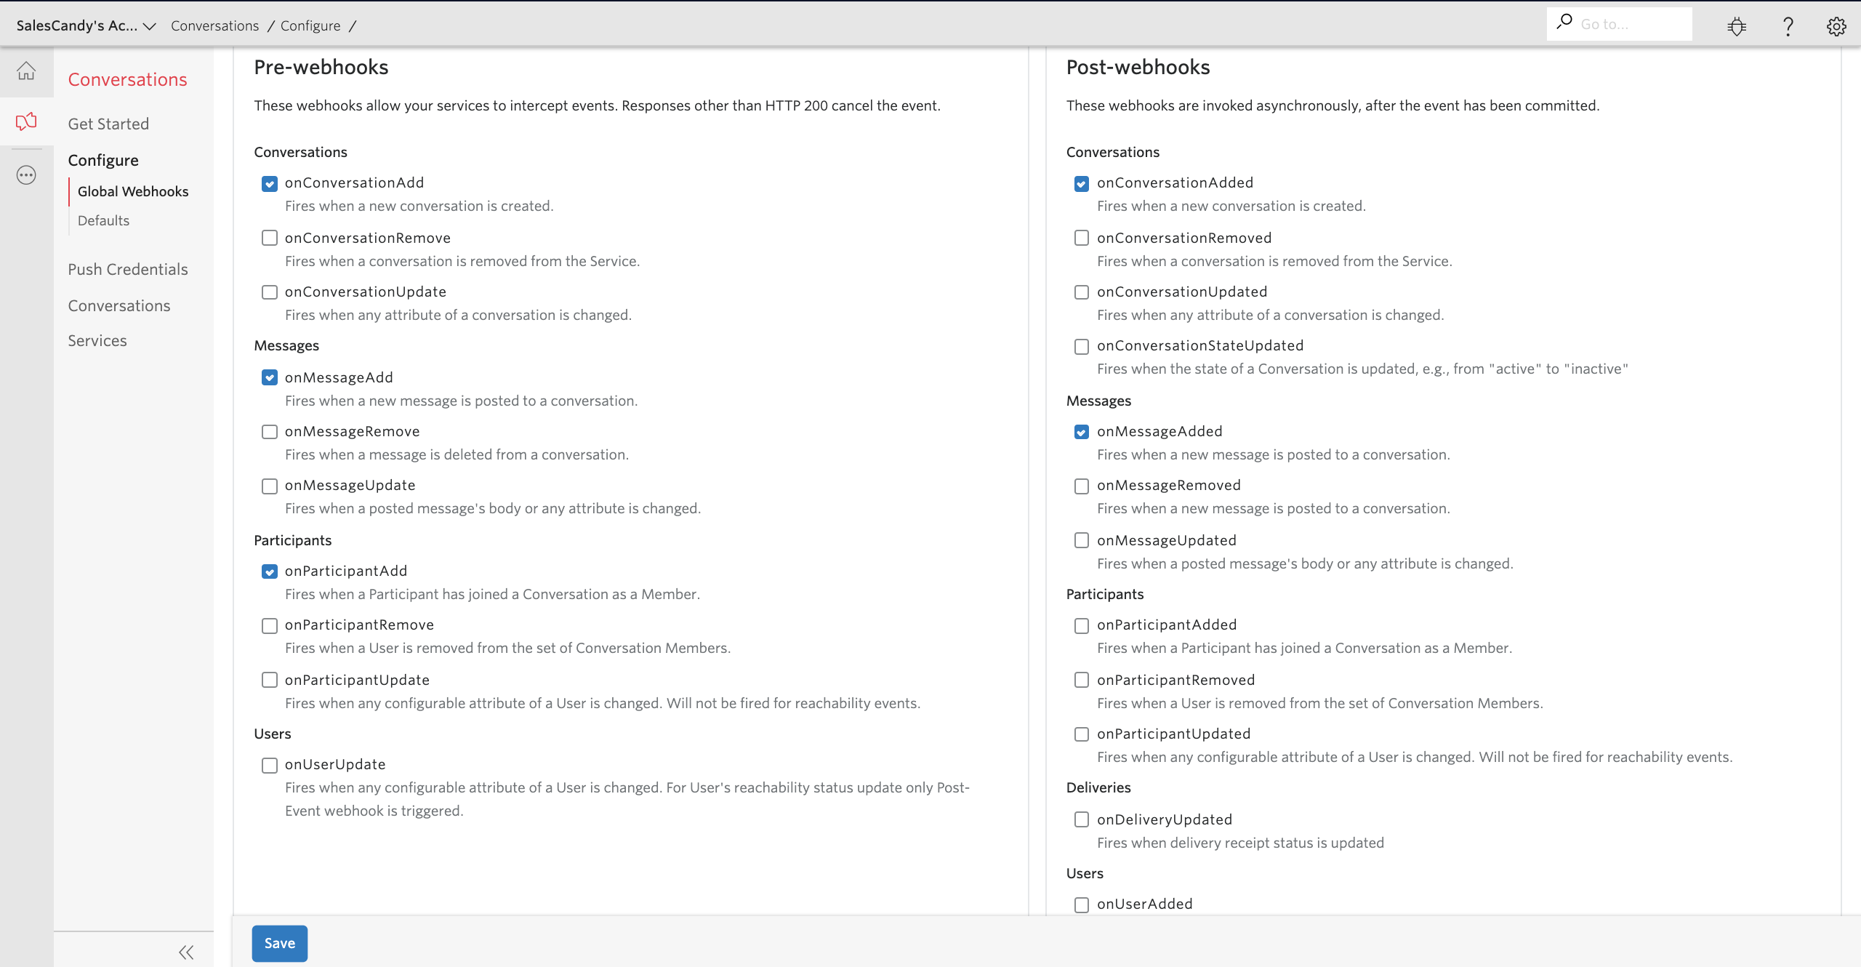Uncheck the onParticipantAdd pre-webhook
1861x967 pixels.
(270, 571)
